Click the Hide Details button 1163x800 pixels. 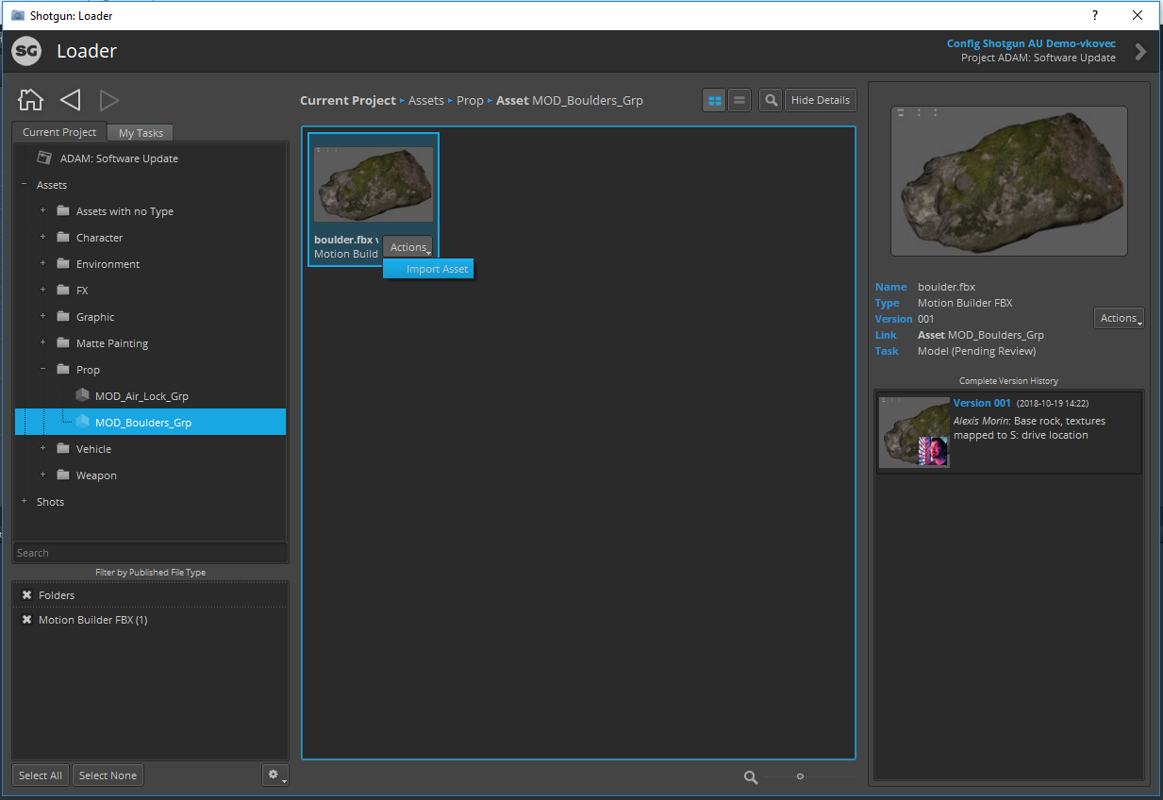coord(820,100)
